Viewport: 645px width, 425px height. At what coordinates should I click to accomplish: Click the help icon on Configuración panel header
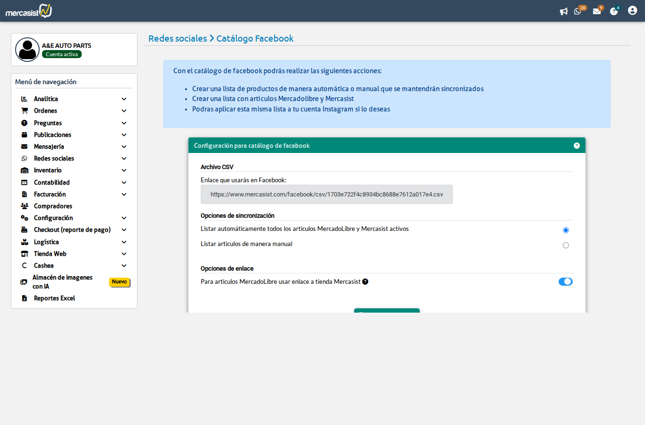click(x=577, y=145)
